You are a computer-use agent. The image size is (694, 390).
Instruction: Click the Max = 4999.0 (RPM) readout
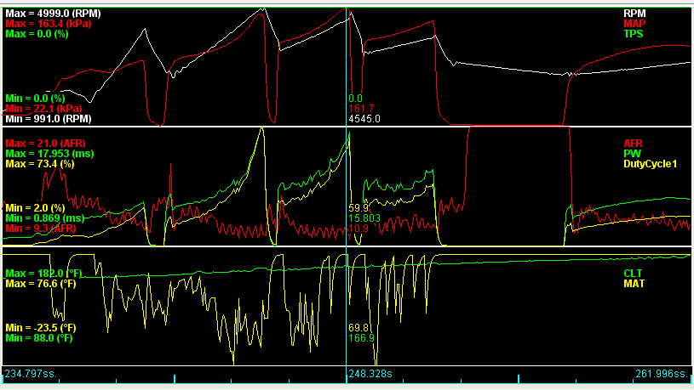click(53, 14)
